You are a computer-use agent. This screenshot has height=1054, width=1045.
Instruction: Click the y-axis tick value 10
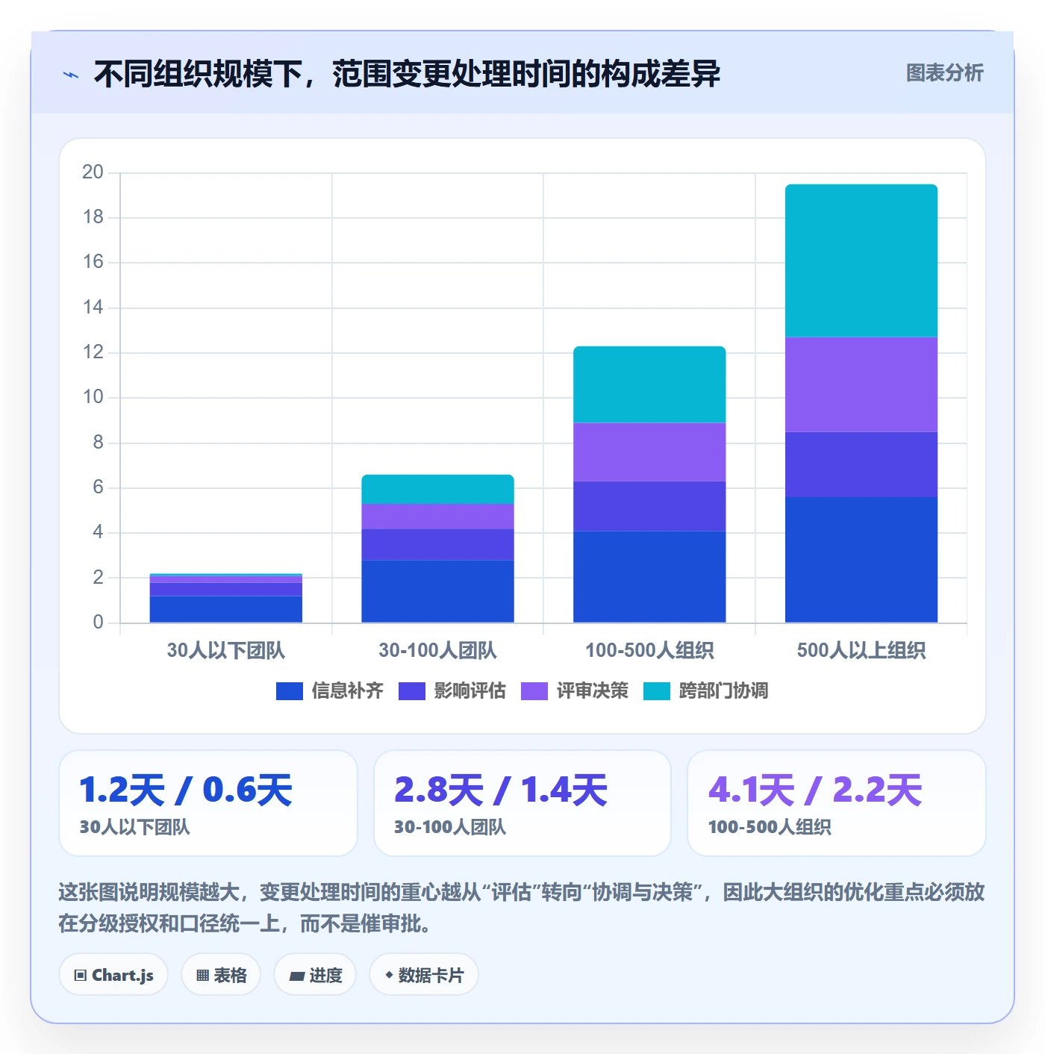click(93, 397)
